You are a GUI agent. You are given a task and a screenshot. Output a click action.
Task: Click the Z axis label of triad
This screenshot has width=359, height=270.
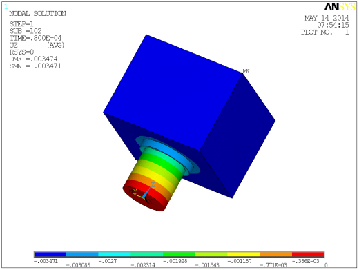tap(153, 184)
